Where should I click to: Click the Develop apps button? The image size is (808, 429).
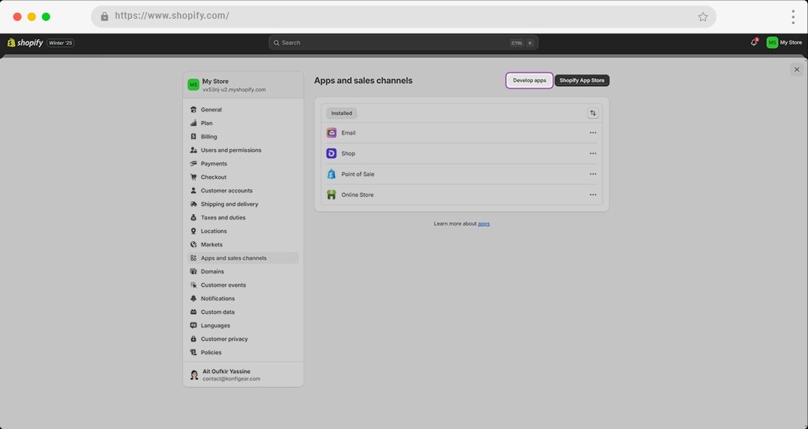[529, 80]
